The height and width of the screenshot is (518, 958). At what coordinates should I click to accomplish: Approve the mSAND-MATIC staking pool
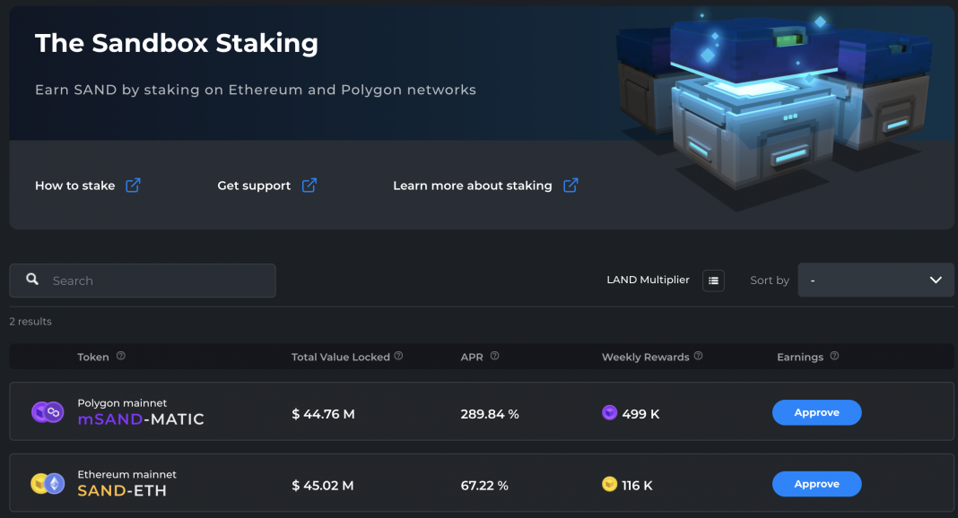(x=816, y=412)
